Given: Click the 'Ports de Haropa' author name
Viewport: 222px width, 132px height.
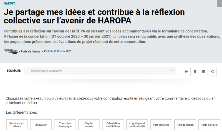Looking at the screenshot, I should pyautogui.click(x=31, y=51).
